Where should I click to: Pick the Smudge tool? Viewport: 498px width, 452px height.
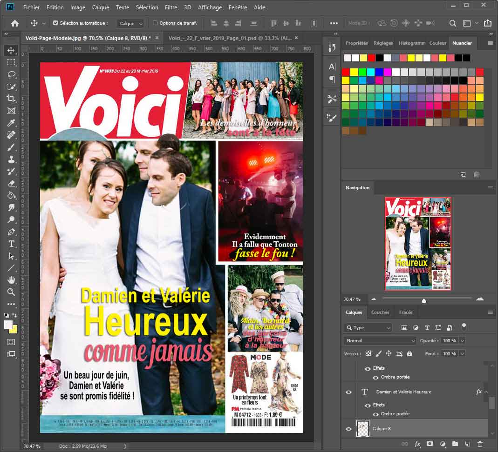(x=11, y=207)
